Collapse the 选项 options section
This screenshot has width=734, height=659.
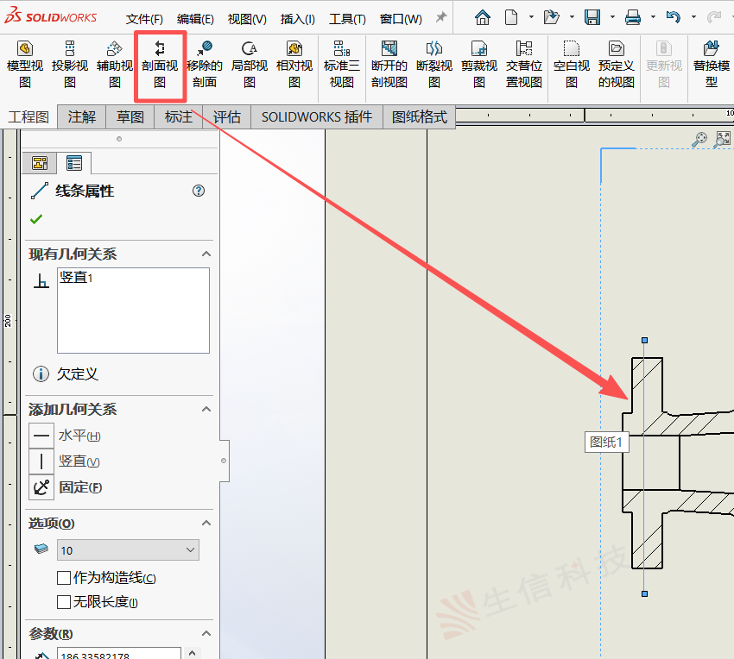[206, 523]
